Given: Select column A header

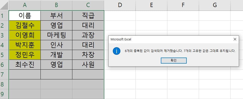Looking at the screenshot, I should [x=25, y=5].
